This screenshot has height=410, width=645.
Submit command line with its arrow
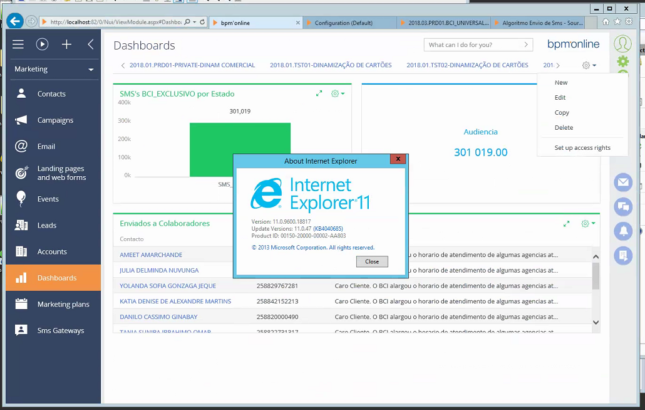526,45
